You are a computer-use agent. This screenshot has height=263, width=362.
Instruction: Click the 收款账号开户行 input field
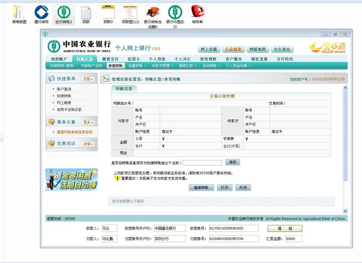170,229
